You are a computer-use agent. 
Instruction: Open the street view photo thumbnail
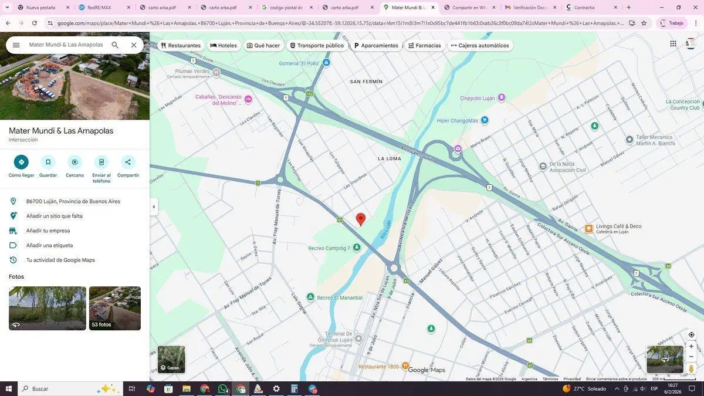(x=48, y=308)
